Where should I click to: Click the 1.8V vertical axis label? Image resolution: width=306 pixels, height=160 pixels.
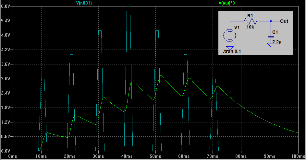(5, 108)
